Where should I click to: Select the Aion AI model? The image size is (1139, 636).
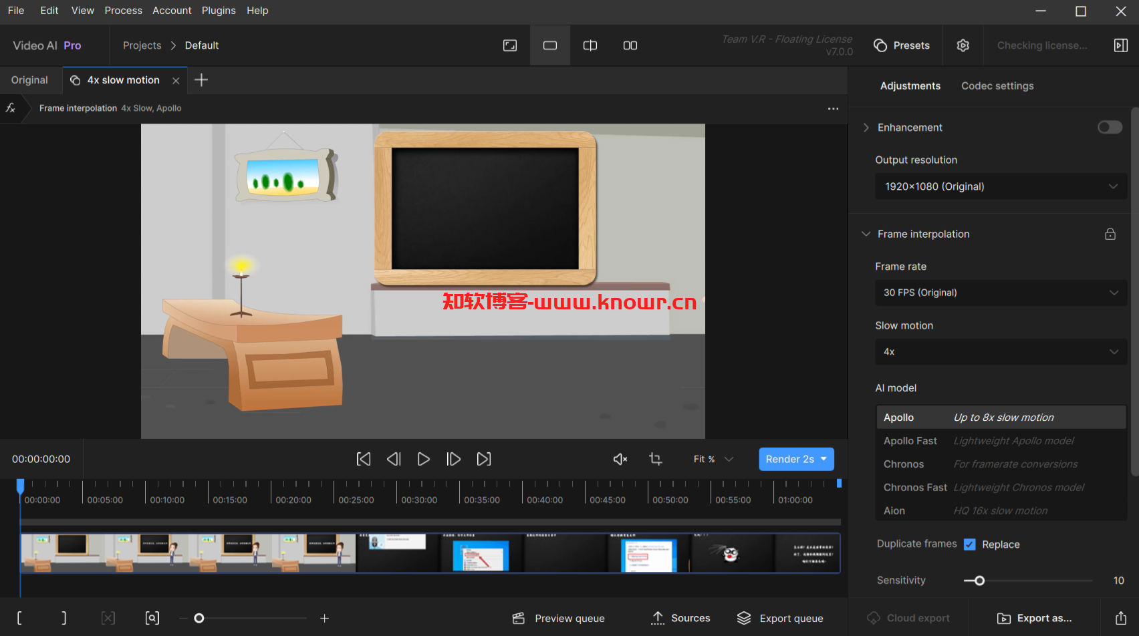(x=1001, y=511)
